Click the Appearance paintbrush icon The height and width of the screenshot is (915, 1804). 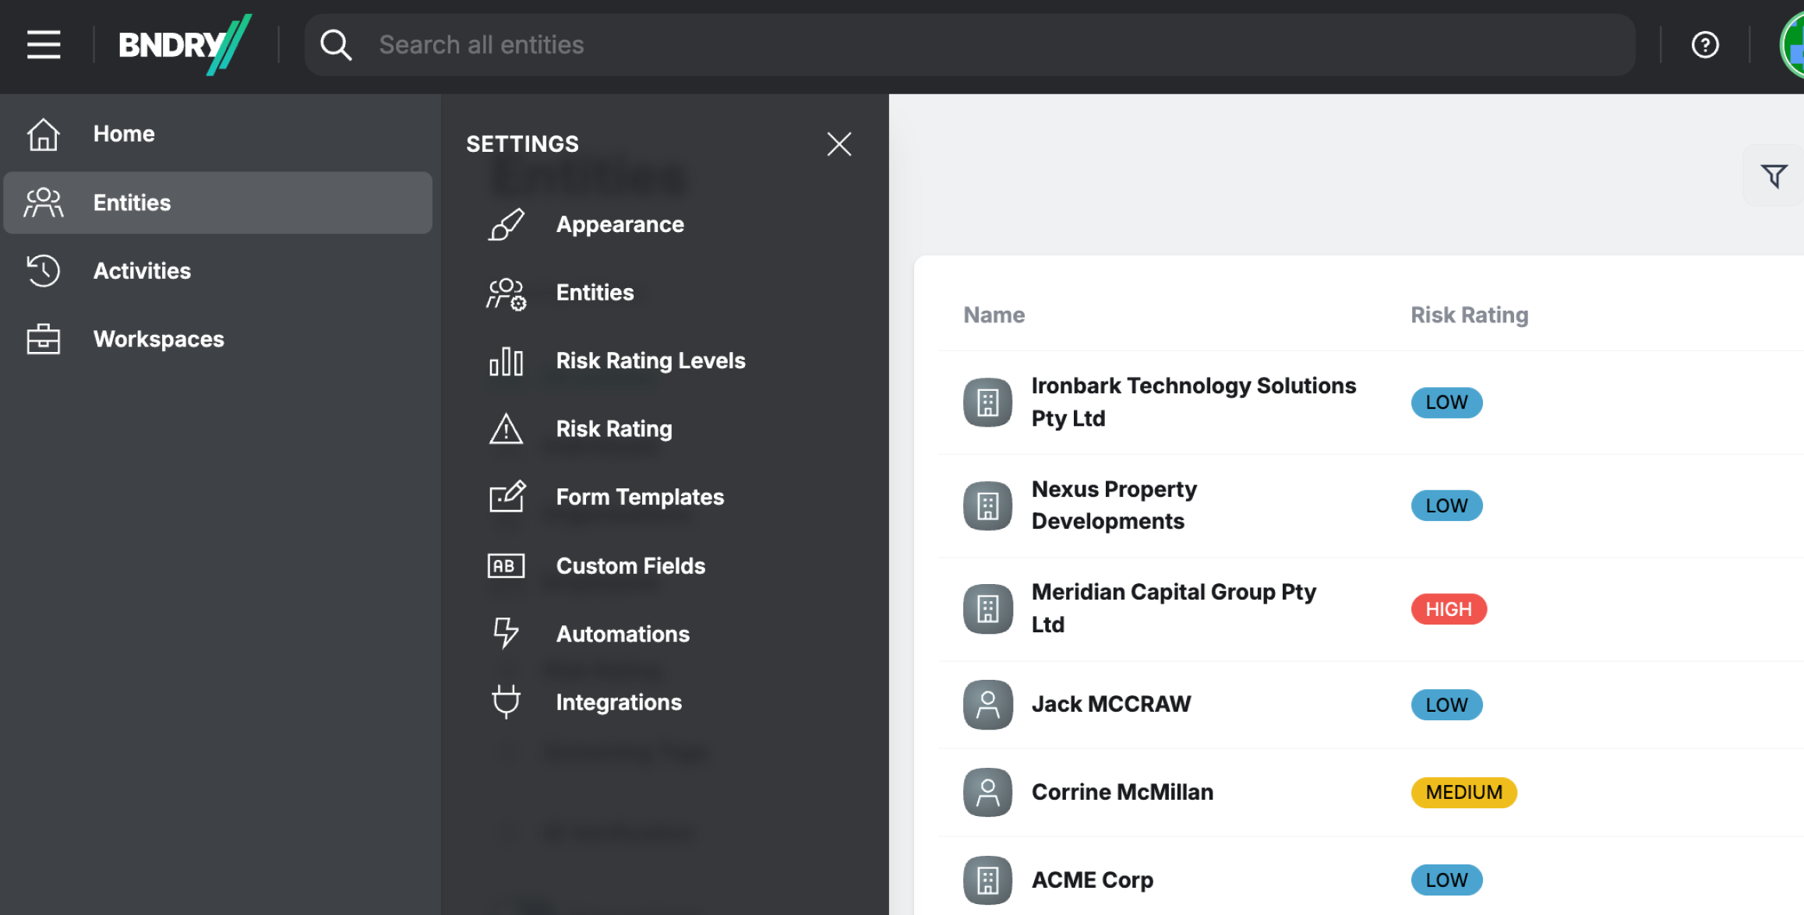point(507,224)
